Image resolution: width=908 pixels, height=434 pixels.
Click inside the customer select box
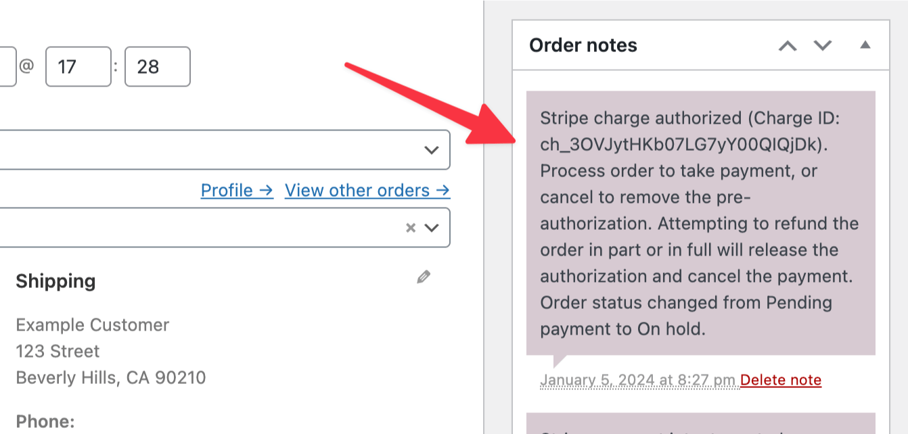tap(203, 228)
